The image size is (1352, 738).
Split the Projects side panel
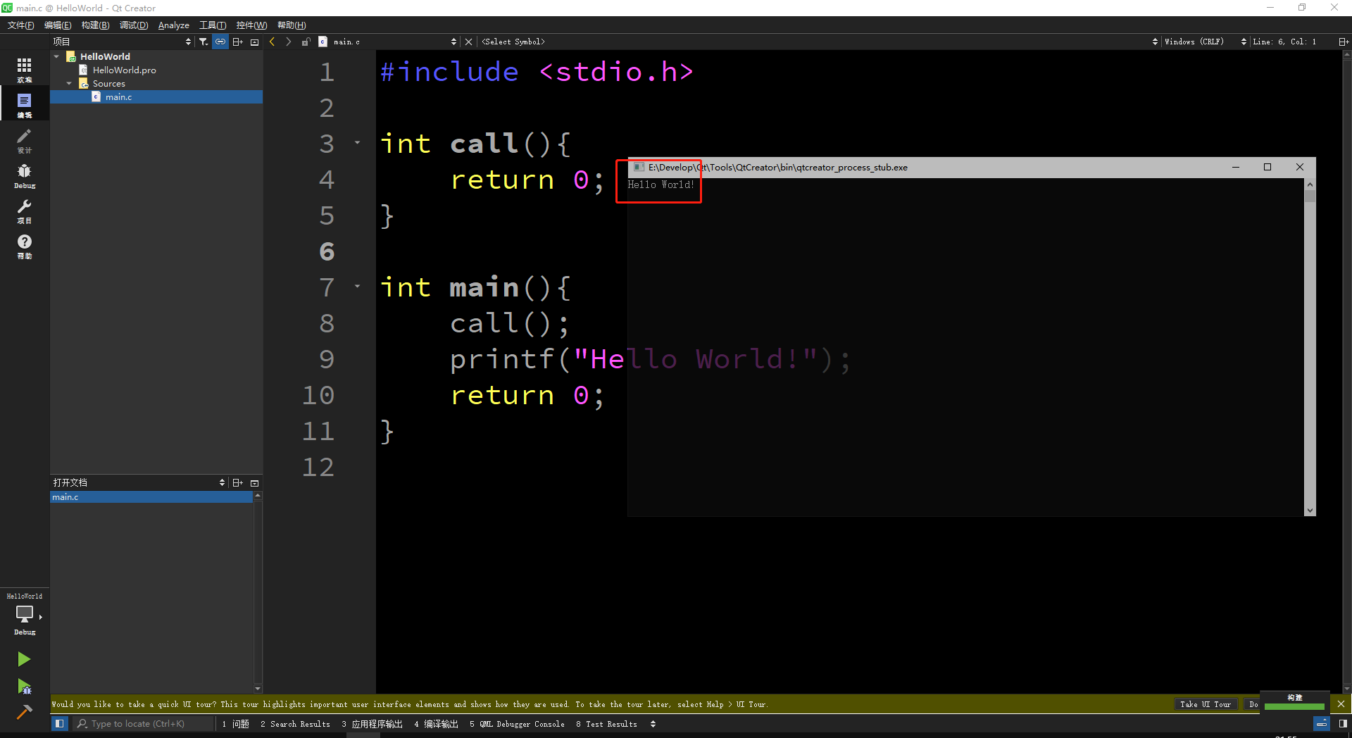click(238, 42)
